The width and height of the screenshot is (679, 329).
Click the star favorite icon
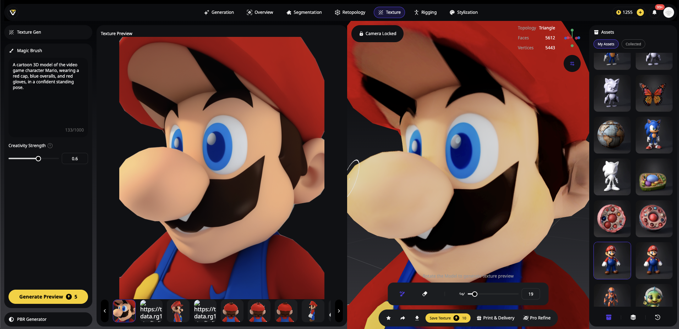click(389, 318)
